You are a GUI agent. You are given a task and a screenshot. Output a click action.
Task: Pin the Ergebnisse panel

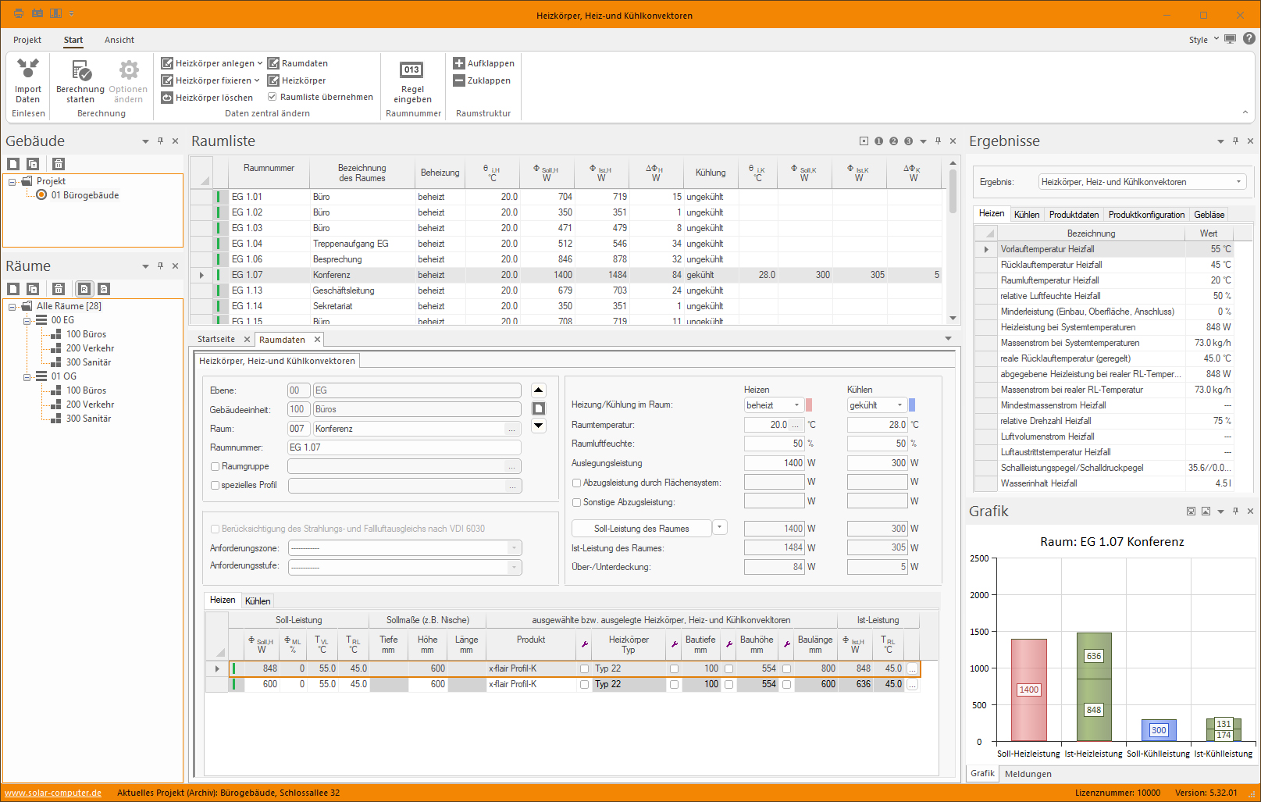click(1235, 141)
